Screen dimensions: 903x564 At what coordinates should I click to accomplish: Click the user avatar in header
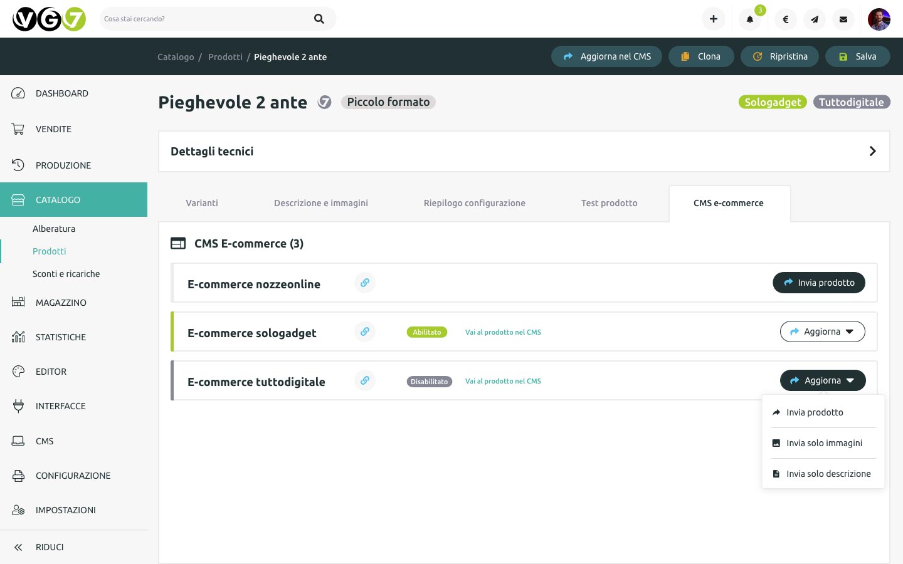tap(879, 19)
